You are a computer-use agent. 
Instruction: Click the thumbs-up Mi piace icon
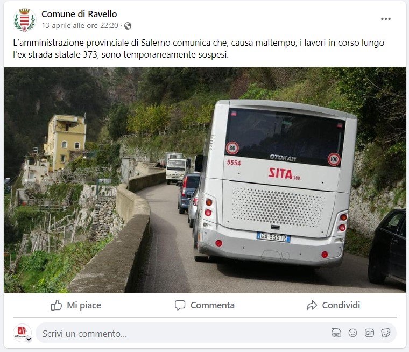pyautogui.click(x=57, y=305)
